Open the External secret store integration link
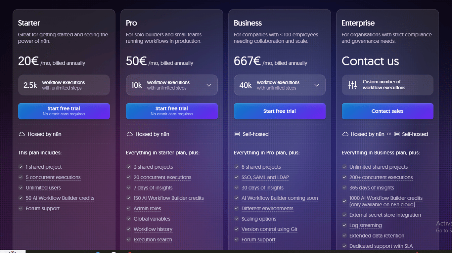This screenshot has height=253, width=452. point(385,215)
